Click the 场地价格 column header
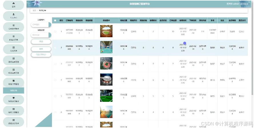 pos(143,20)
